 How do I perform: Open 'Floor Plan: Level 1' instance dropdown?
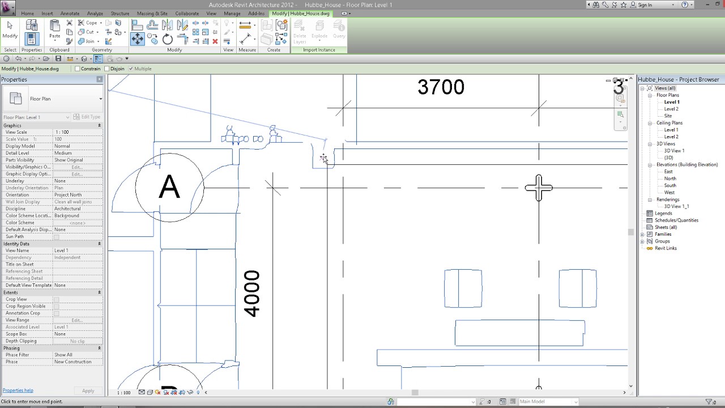tap(36, 117)
